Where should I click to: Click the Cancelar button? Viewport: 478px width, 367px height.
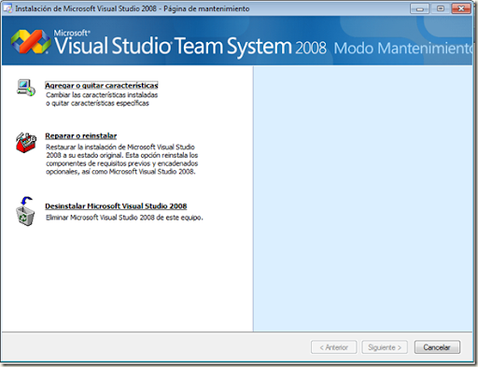[437, 347]
